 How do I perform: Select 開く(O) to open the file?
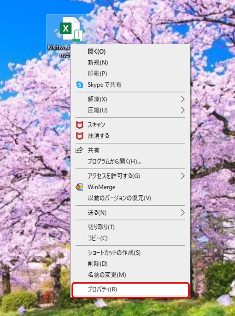tap(97, 51)
